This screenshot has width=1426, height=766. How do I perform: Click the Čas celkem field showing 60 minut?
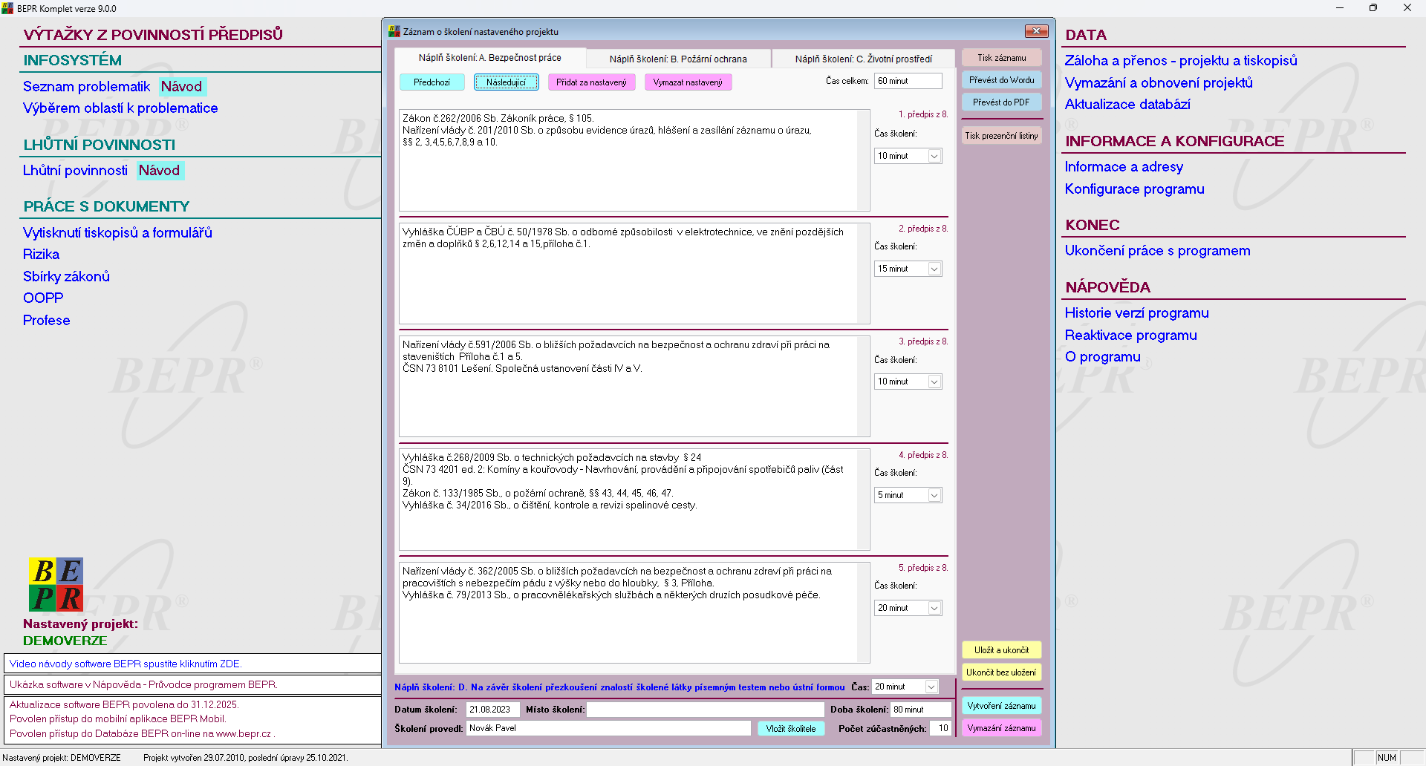pyautogui.click(x=908, y=81)
